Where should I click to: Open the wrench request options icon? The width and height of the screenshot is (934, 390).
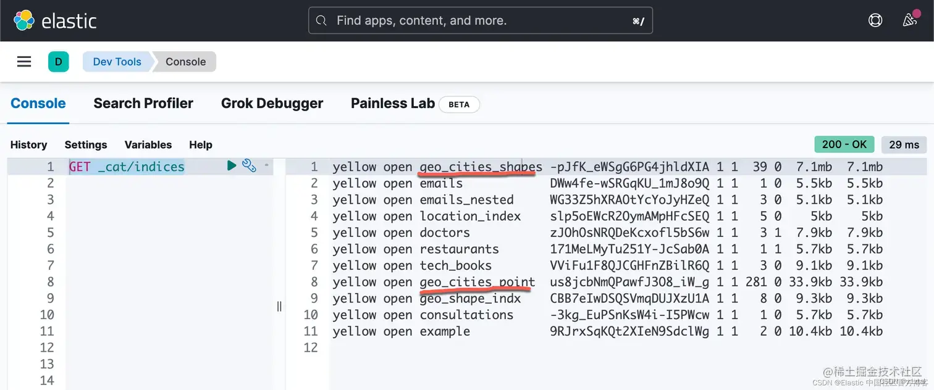coord(248,165)
